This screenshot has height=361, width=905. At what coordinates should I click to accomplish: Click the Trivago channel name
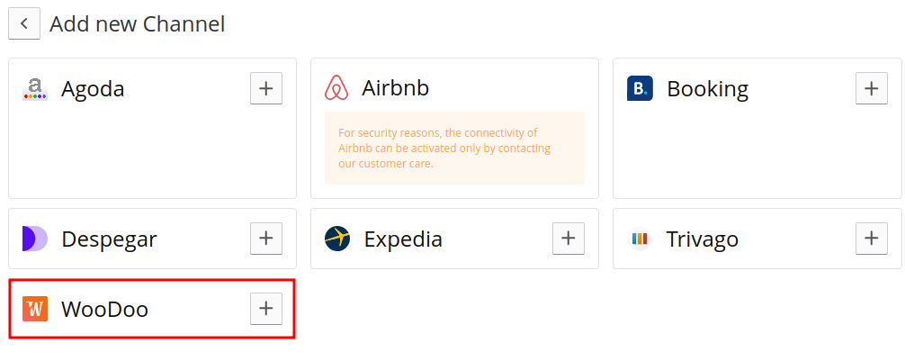(x=702, y=239)
